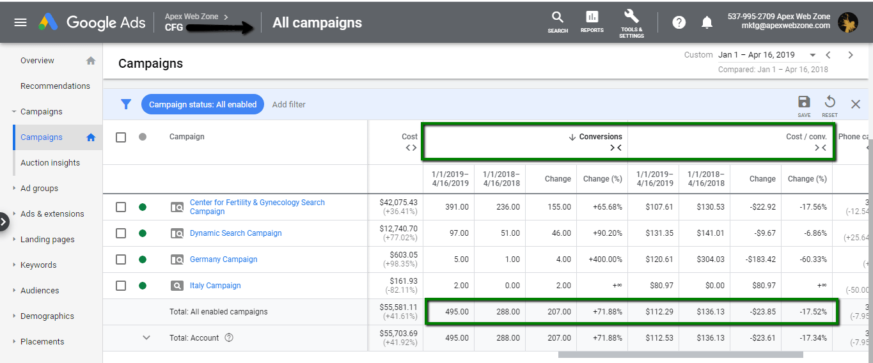The image size is (873, 363).
Task: Open the Reports icon
Action: [592, 21]
